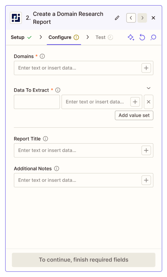Image resolution: width=167 pixels, height=277 pixels.
Task: Switch to the Test tab
Action: pyautogui.click(x=104, y=37)
